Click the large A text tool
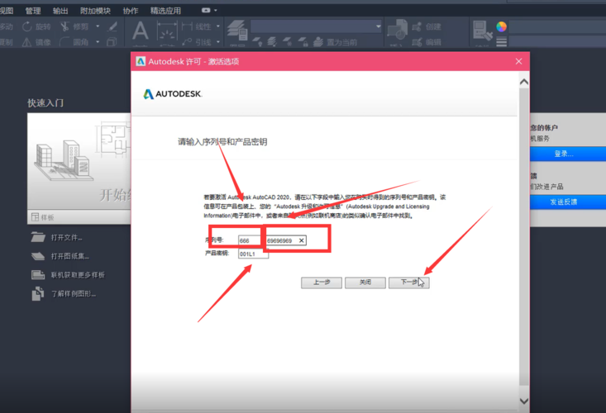This screenshot has height=413, width=606. point(141,31)
